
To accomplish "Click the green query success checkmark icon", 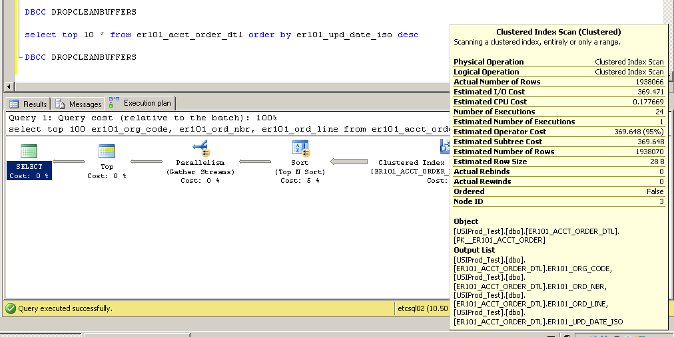I will pos(11,308).
